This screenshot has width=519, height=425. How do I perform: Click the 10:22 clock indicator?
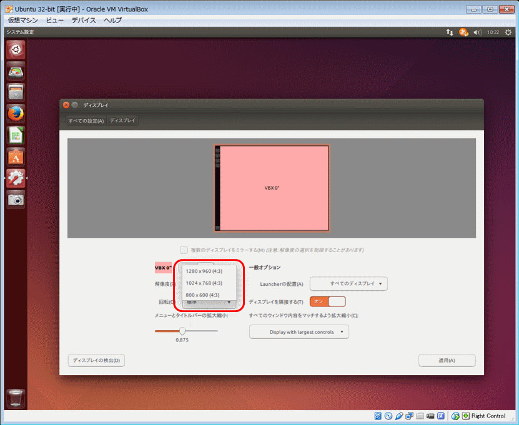click(x=493, y=32)
